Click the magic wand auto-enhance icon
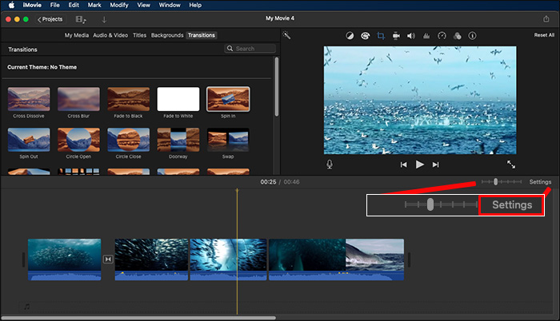Viewport: 560px width, 321px height. pos(286,36)
